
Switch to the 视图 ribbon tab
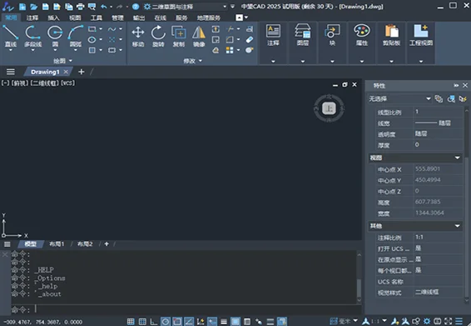click(x=75, y=18)
